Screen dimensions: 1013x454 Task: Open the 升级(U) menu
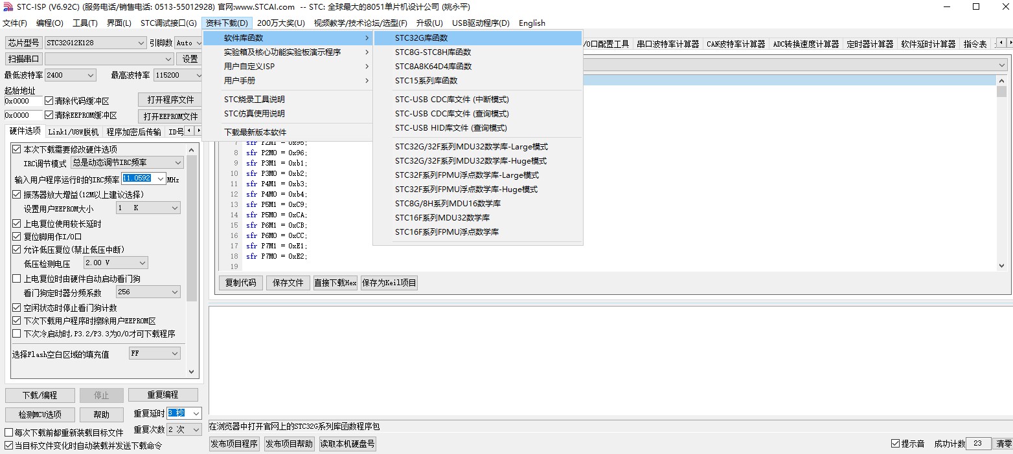click(x=429, y=23)
